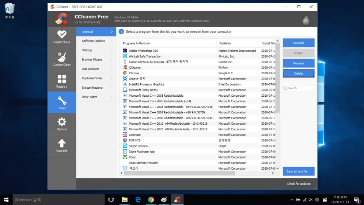Open the Windows Start menu
The height and width of the screenshot is (205, 364).
coord(6,199)
